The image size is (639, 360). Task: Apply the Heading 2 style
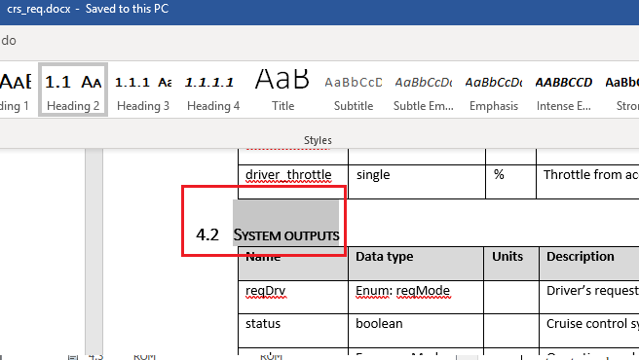[73, 90]
